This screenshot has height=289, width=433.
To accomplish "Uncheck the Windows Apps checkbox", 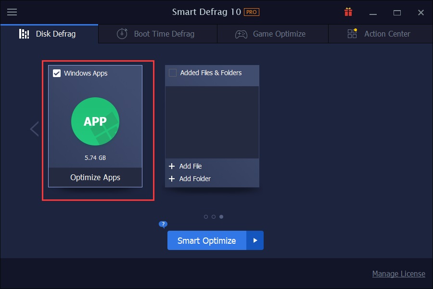I will pos(57,73).
